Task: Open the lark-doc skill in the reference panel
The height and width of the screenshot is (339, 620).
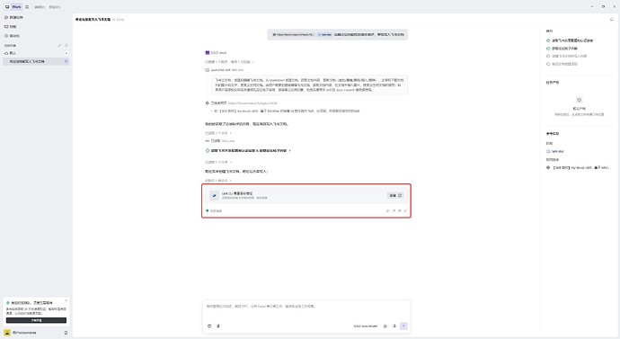Action: (x=555, y=151)
